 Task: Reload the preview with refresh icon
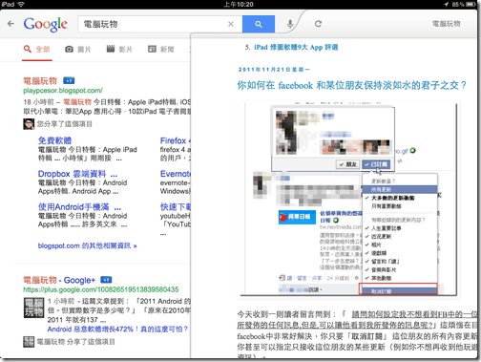(318, 24)
